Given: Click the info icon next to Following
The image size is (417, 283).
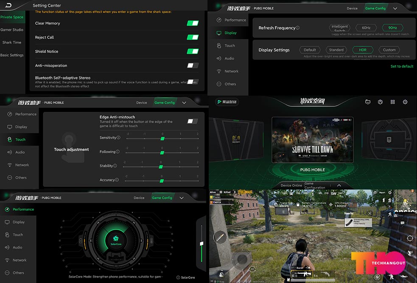Looking at the screenshot, I should 118,152.
